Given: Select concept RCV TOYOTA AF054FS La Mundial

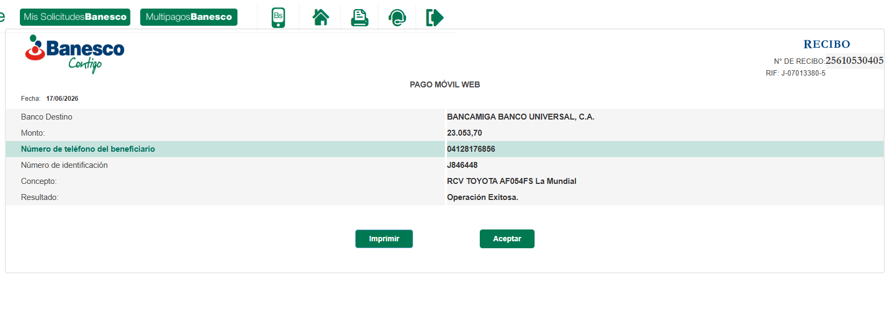Looking at the screenshot, I should coord(511,181).
